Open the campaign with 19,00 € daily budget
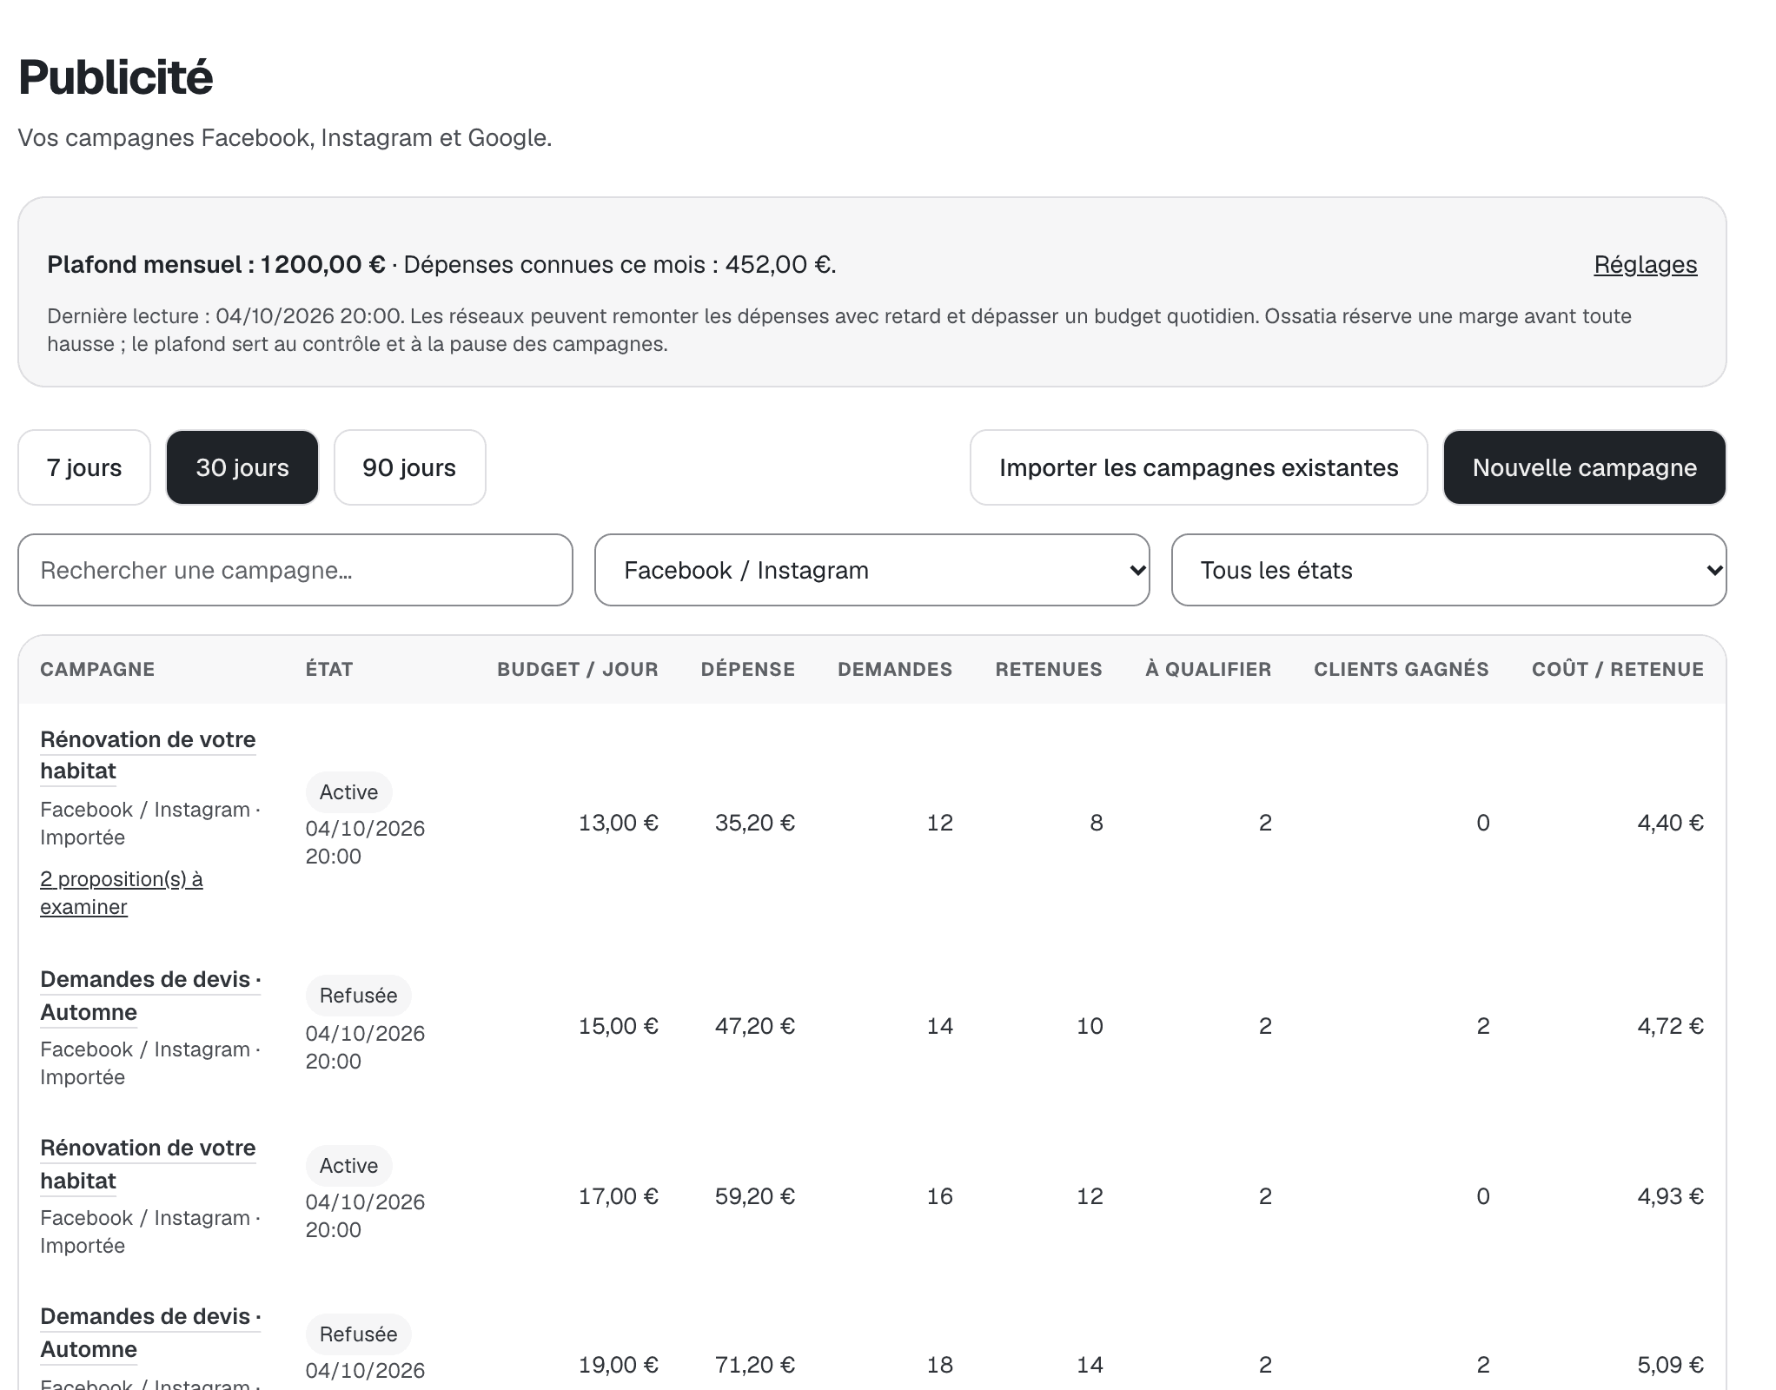Screen dimensions: 1776x1390 [150, 1333]
